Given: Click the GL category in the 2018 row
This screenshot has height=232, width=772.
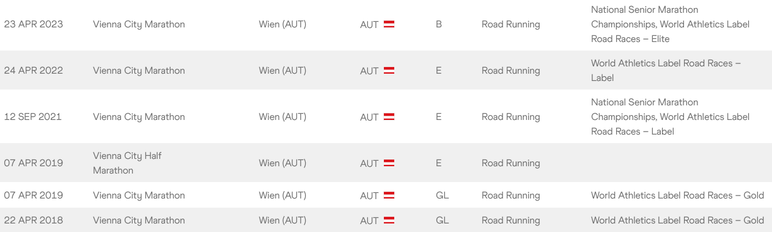Looking at the screenshot, I should (443, 220).
